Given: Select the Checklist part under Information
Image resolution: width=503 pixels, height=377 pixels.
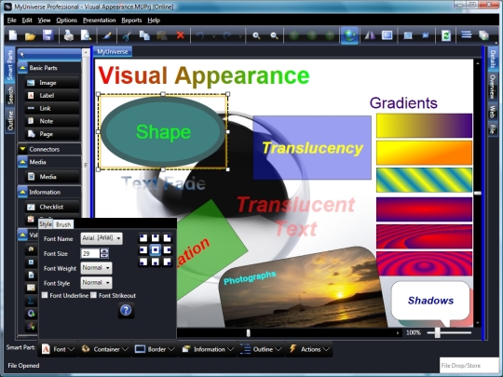Looking at the screenshot, I should [52, 207].
